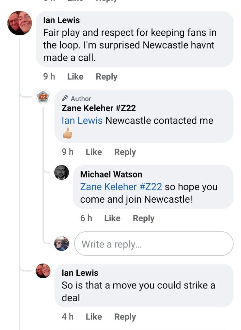Like Ian Lewis's "Fair play" comment
241x330 pixels.
point(75,77)
